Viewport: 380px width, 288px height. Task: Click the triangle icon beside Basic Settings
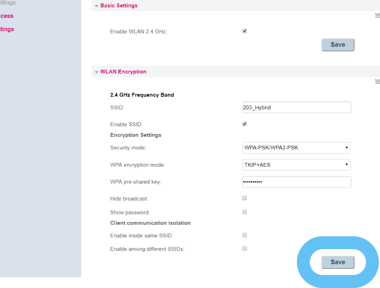[97, 6]
